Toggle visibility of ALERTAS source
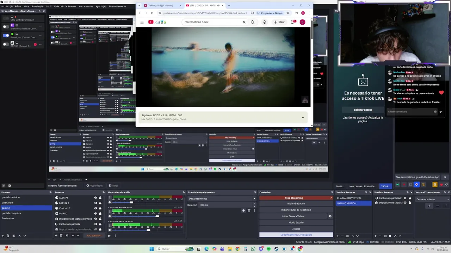The width and height of the screenshot is (451, 253). click(95, 197)
